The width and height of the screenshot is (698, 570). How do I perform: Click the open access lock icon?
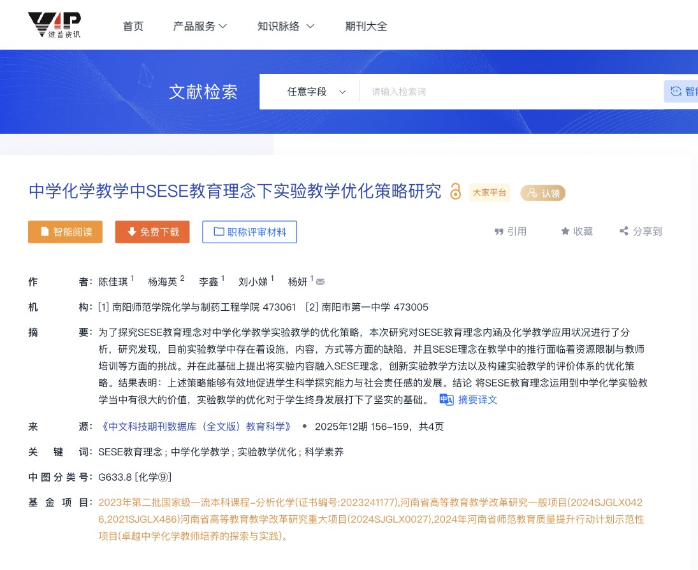[x=455, y=192]
